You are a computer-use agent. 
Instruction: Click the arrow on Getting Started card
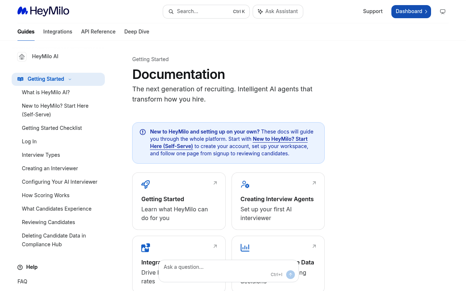[215, 183]
